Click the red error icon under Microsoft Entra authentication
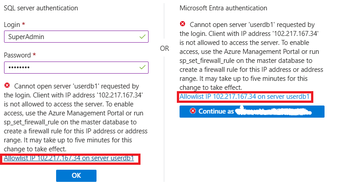Screen dimensions: 338x185 point(183,24)
